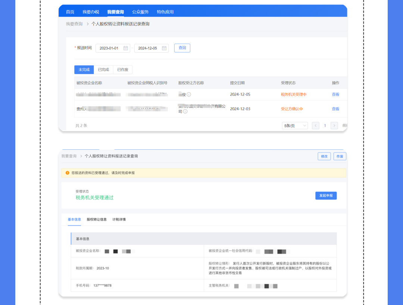
Task: Click the 发起申报 button
Action: [326, 196]
